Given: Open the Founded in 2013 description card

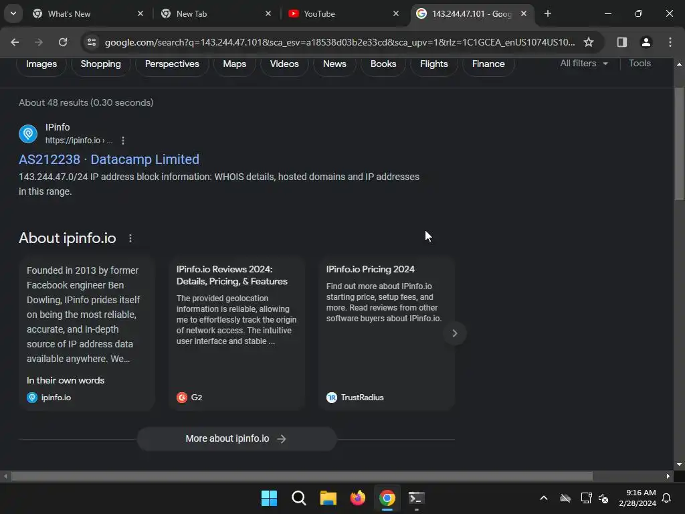Looking at the screenshot, I should [87, 333].
